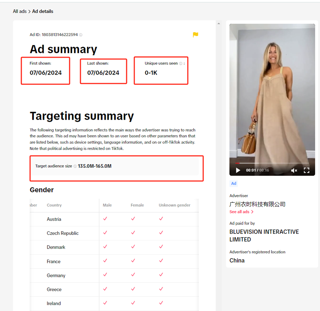The image size is (320, 311).
Task: Select the France country name
Action: click(x=54, y=262)
